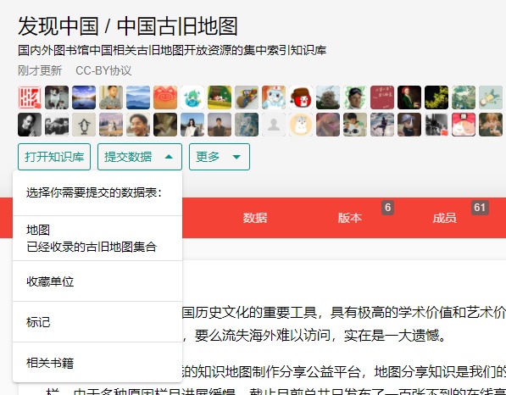Switch to the 数据 tab
The width and height of the screenshot is (506, 395).
click(255, 218)
